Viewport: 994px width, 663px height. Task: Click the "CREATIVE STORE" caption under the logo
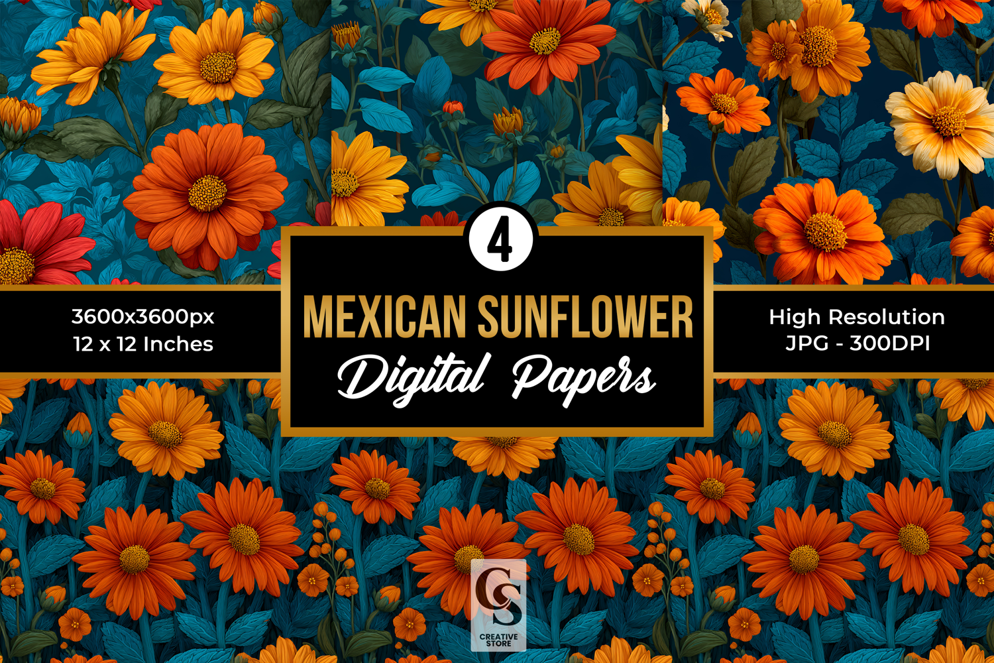point(498,640)
